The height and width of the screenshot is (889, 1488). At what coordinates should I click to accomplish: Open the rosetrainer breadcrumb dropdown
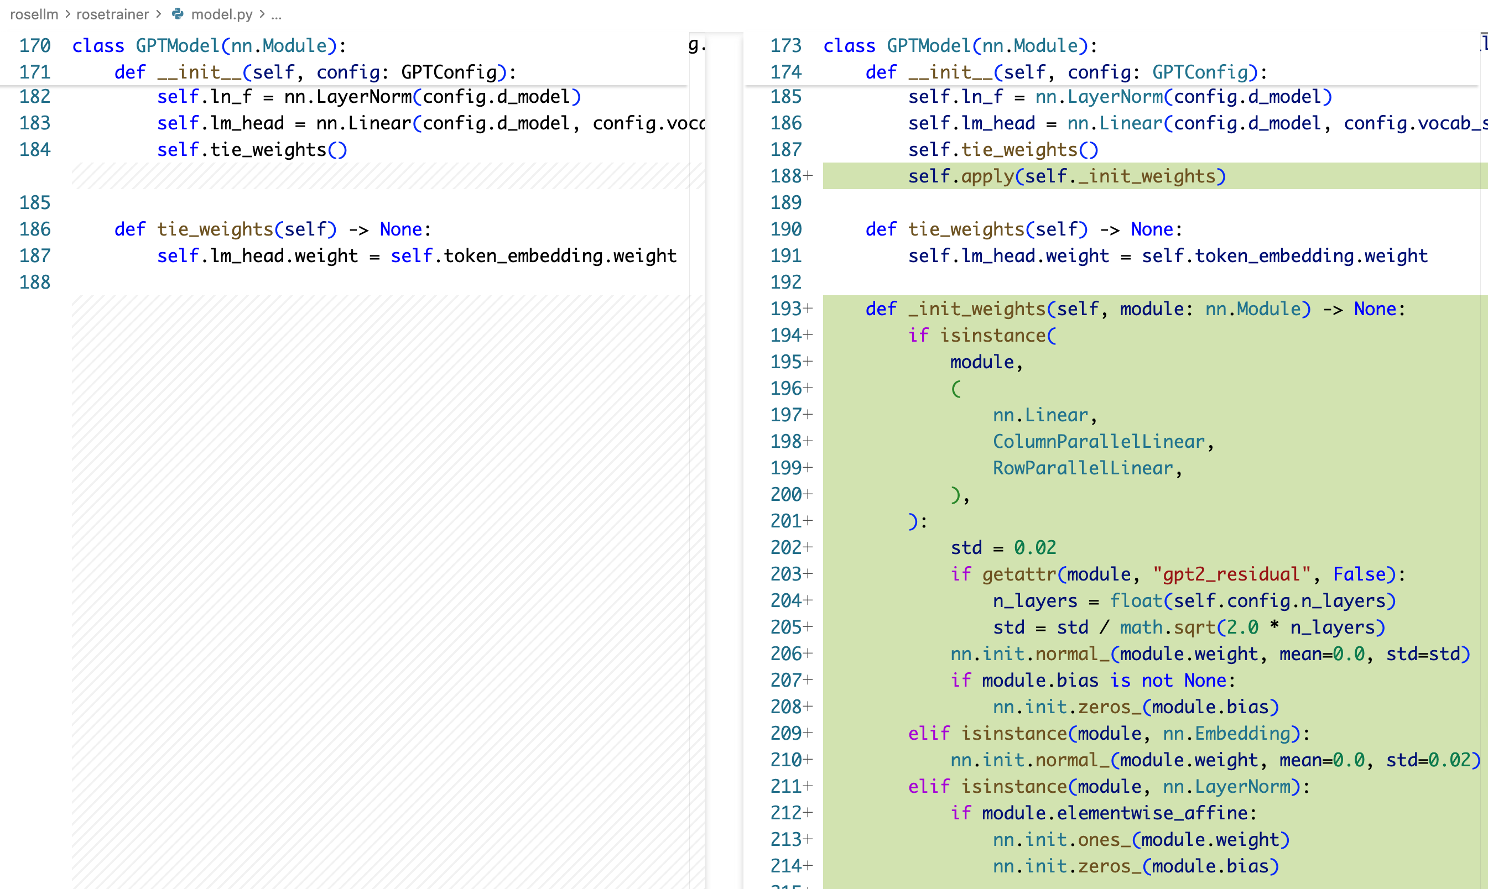(x=112, y=14)
